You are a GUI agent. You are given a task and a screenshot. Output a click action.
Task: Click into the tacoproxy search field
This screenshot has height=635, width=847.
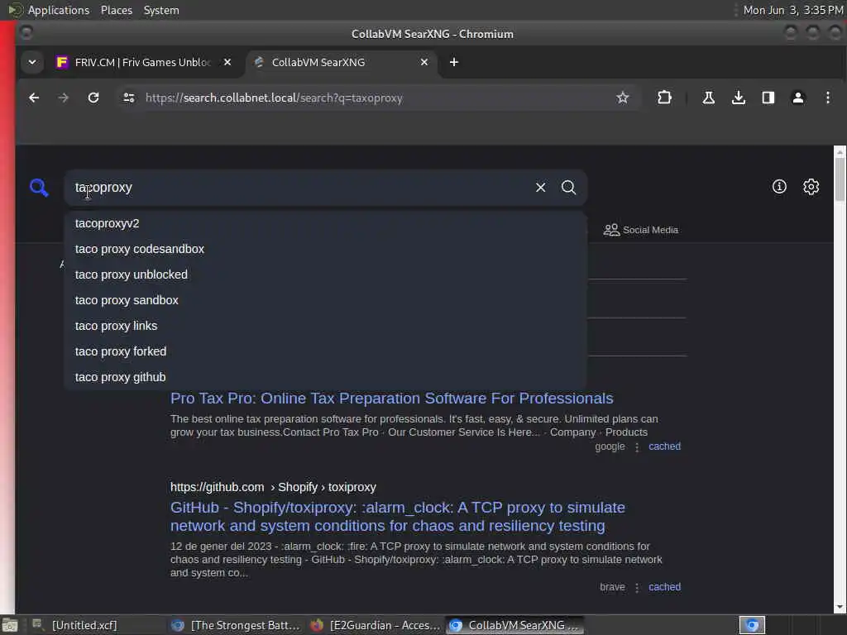coord(303,188)
